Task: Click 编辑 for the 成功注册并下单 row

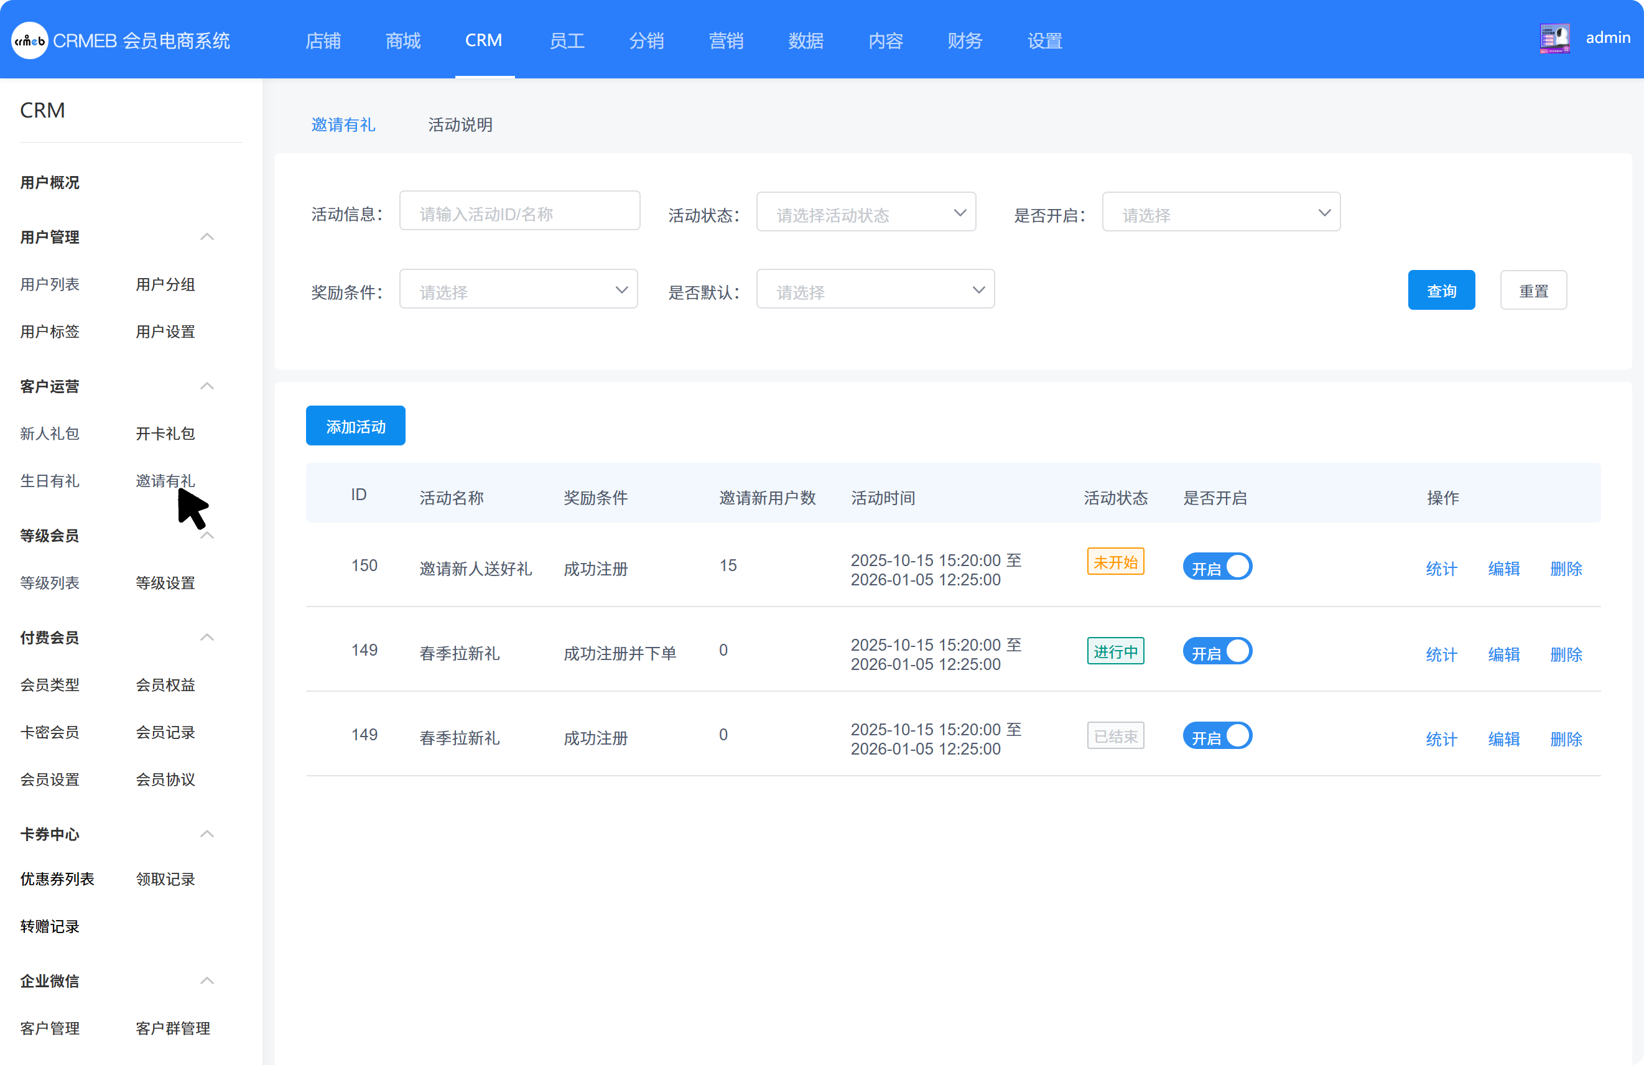Action: [x=1504, y=655]
